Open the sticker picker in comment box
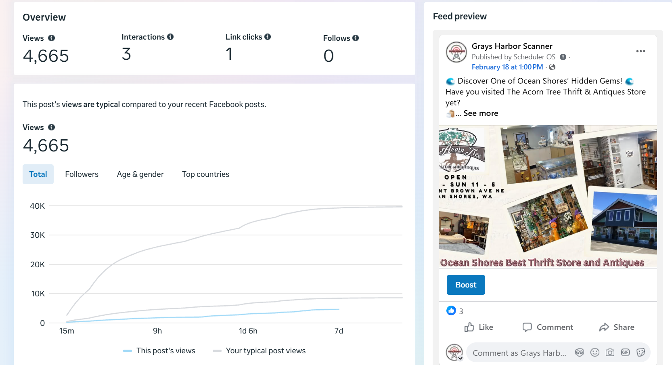The width and height of the screenshot is (672, 365). pos(641,352)
